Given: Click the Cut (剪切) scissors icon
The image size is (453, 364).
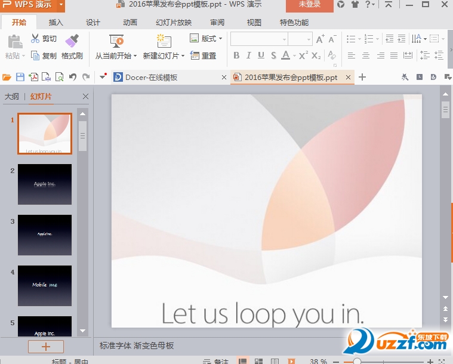Looking at the screenshot, I should (35, 38).
